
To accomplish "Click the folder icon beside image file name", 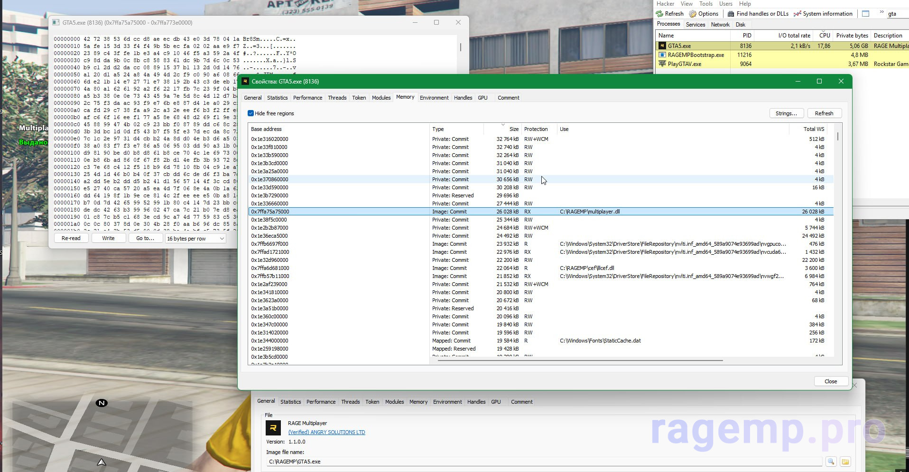I will point(845,462).
